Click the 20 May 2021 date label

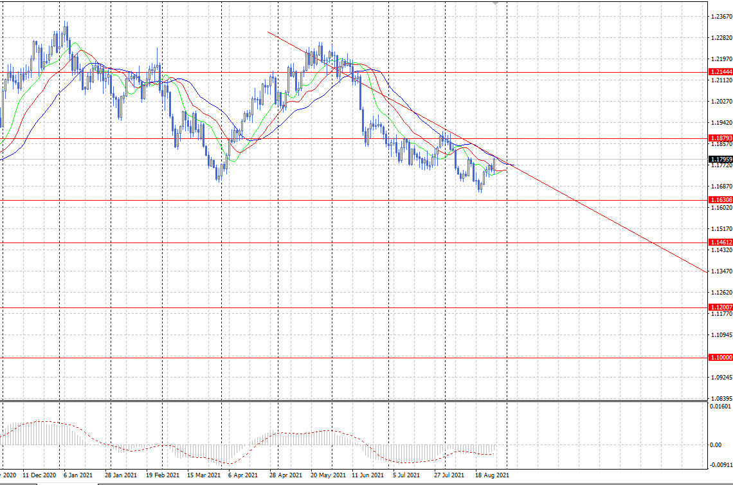[328, 475]
